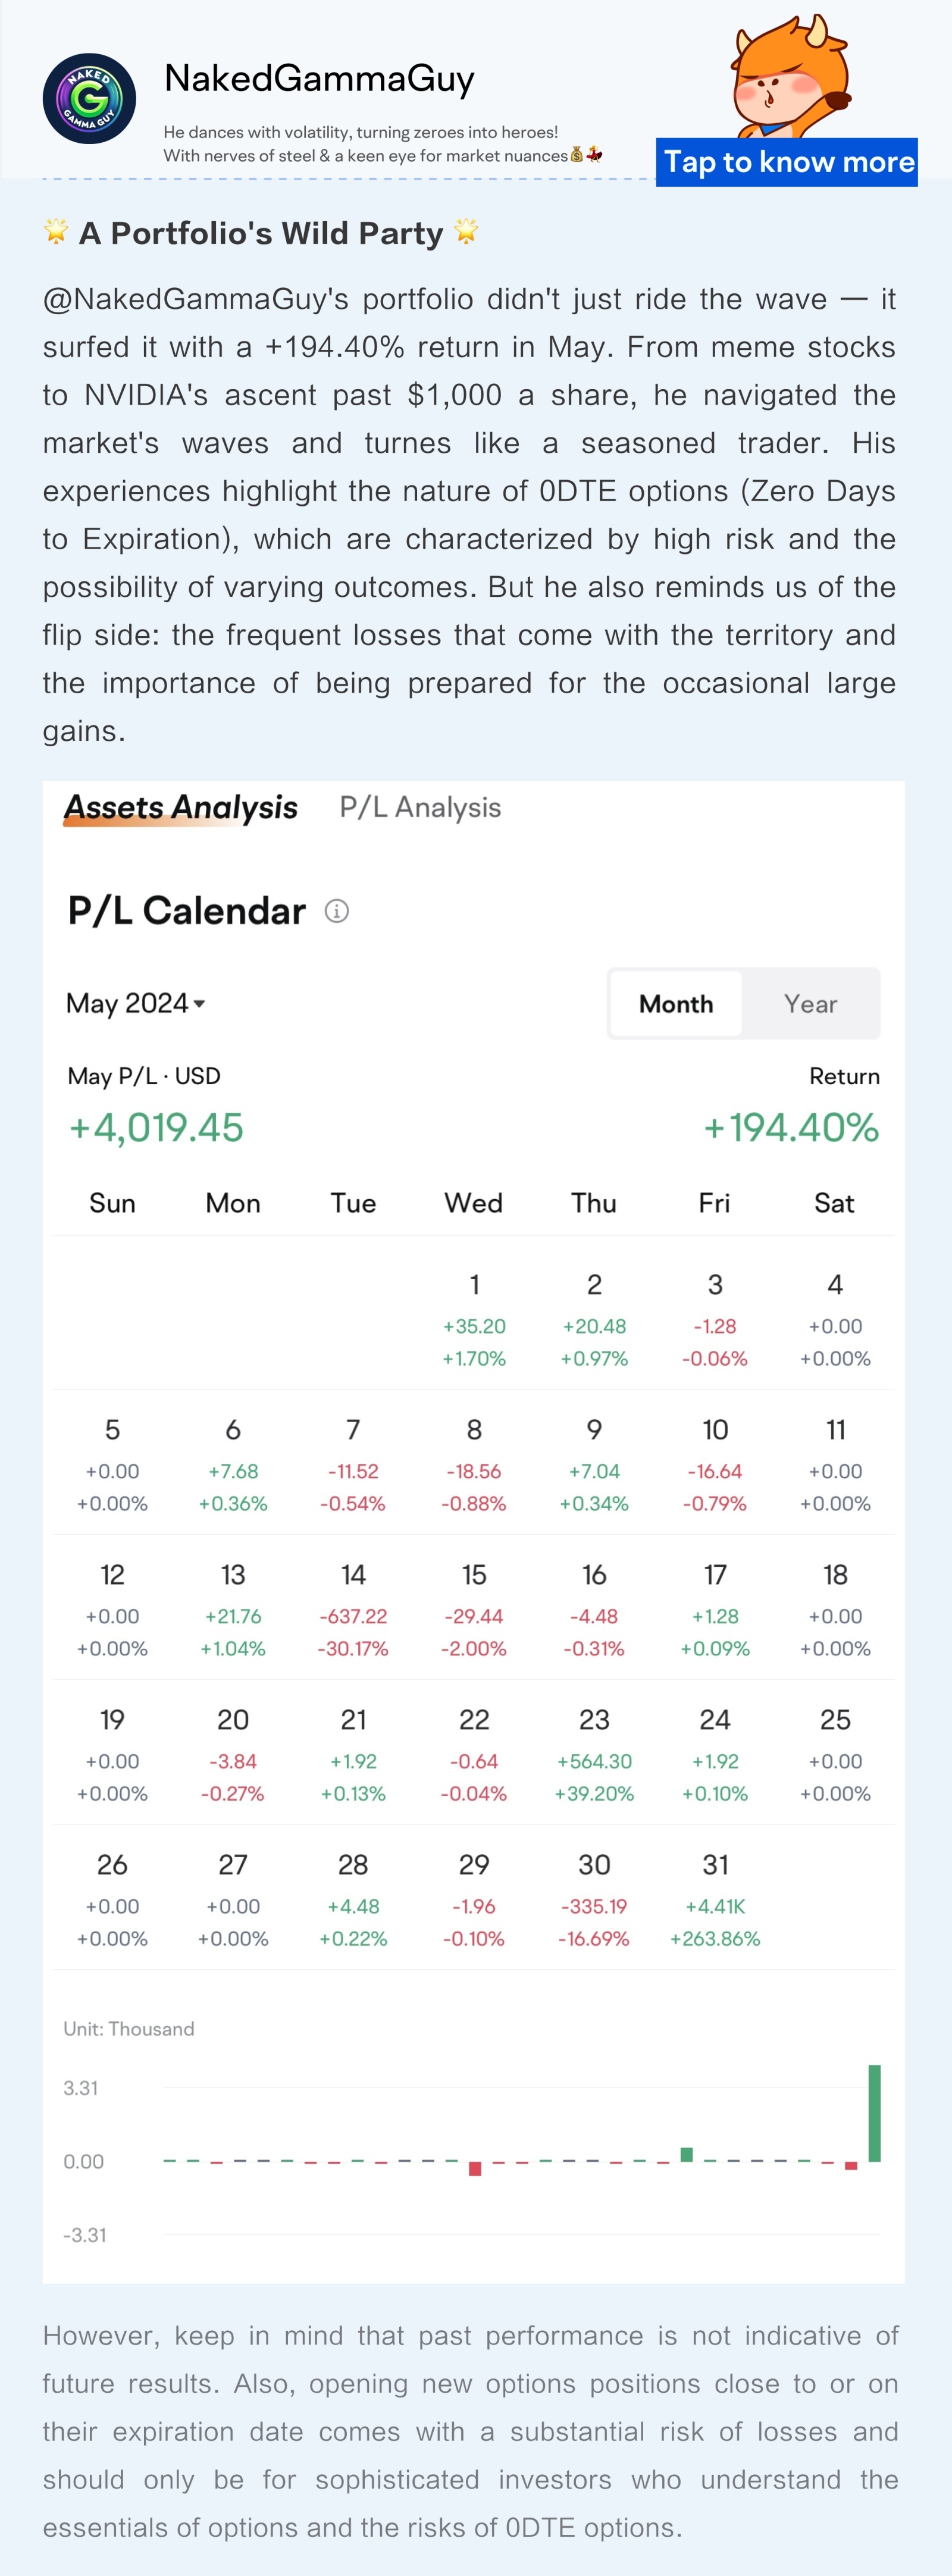
Task: Select May 1 calendar day with +35.20
Action: pyautogui.click(x=474, y=1316)
